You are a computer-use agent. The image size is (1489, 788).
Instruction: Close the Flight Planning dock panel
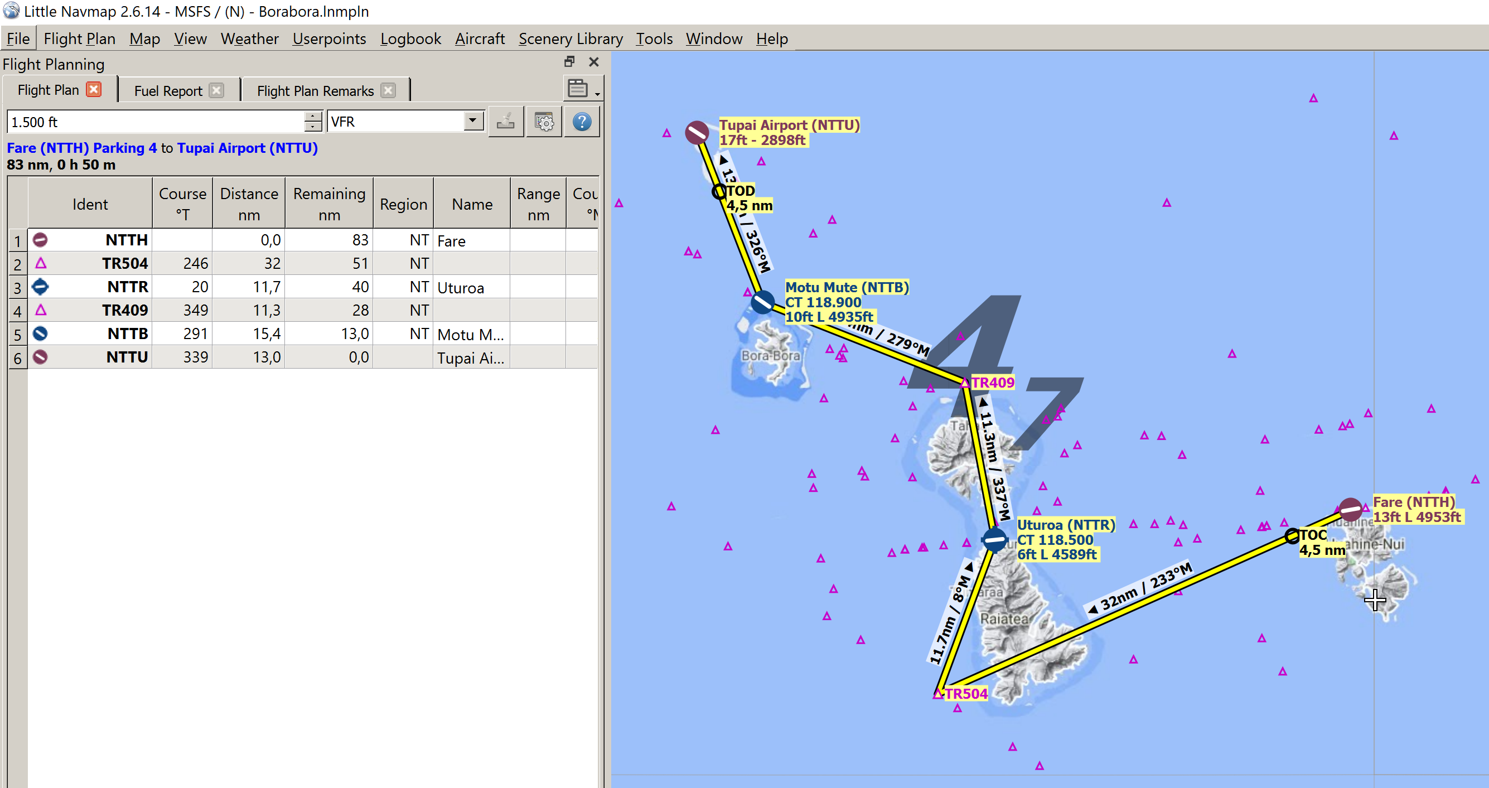593,61
